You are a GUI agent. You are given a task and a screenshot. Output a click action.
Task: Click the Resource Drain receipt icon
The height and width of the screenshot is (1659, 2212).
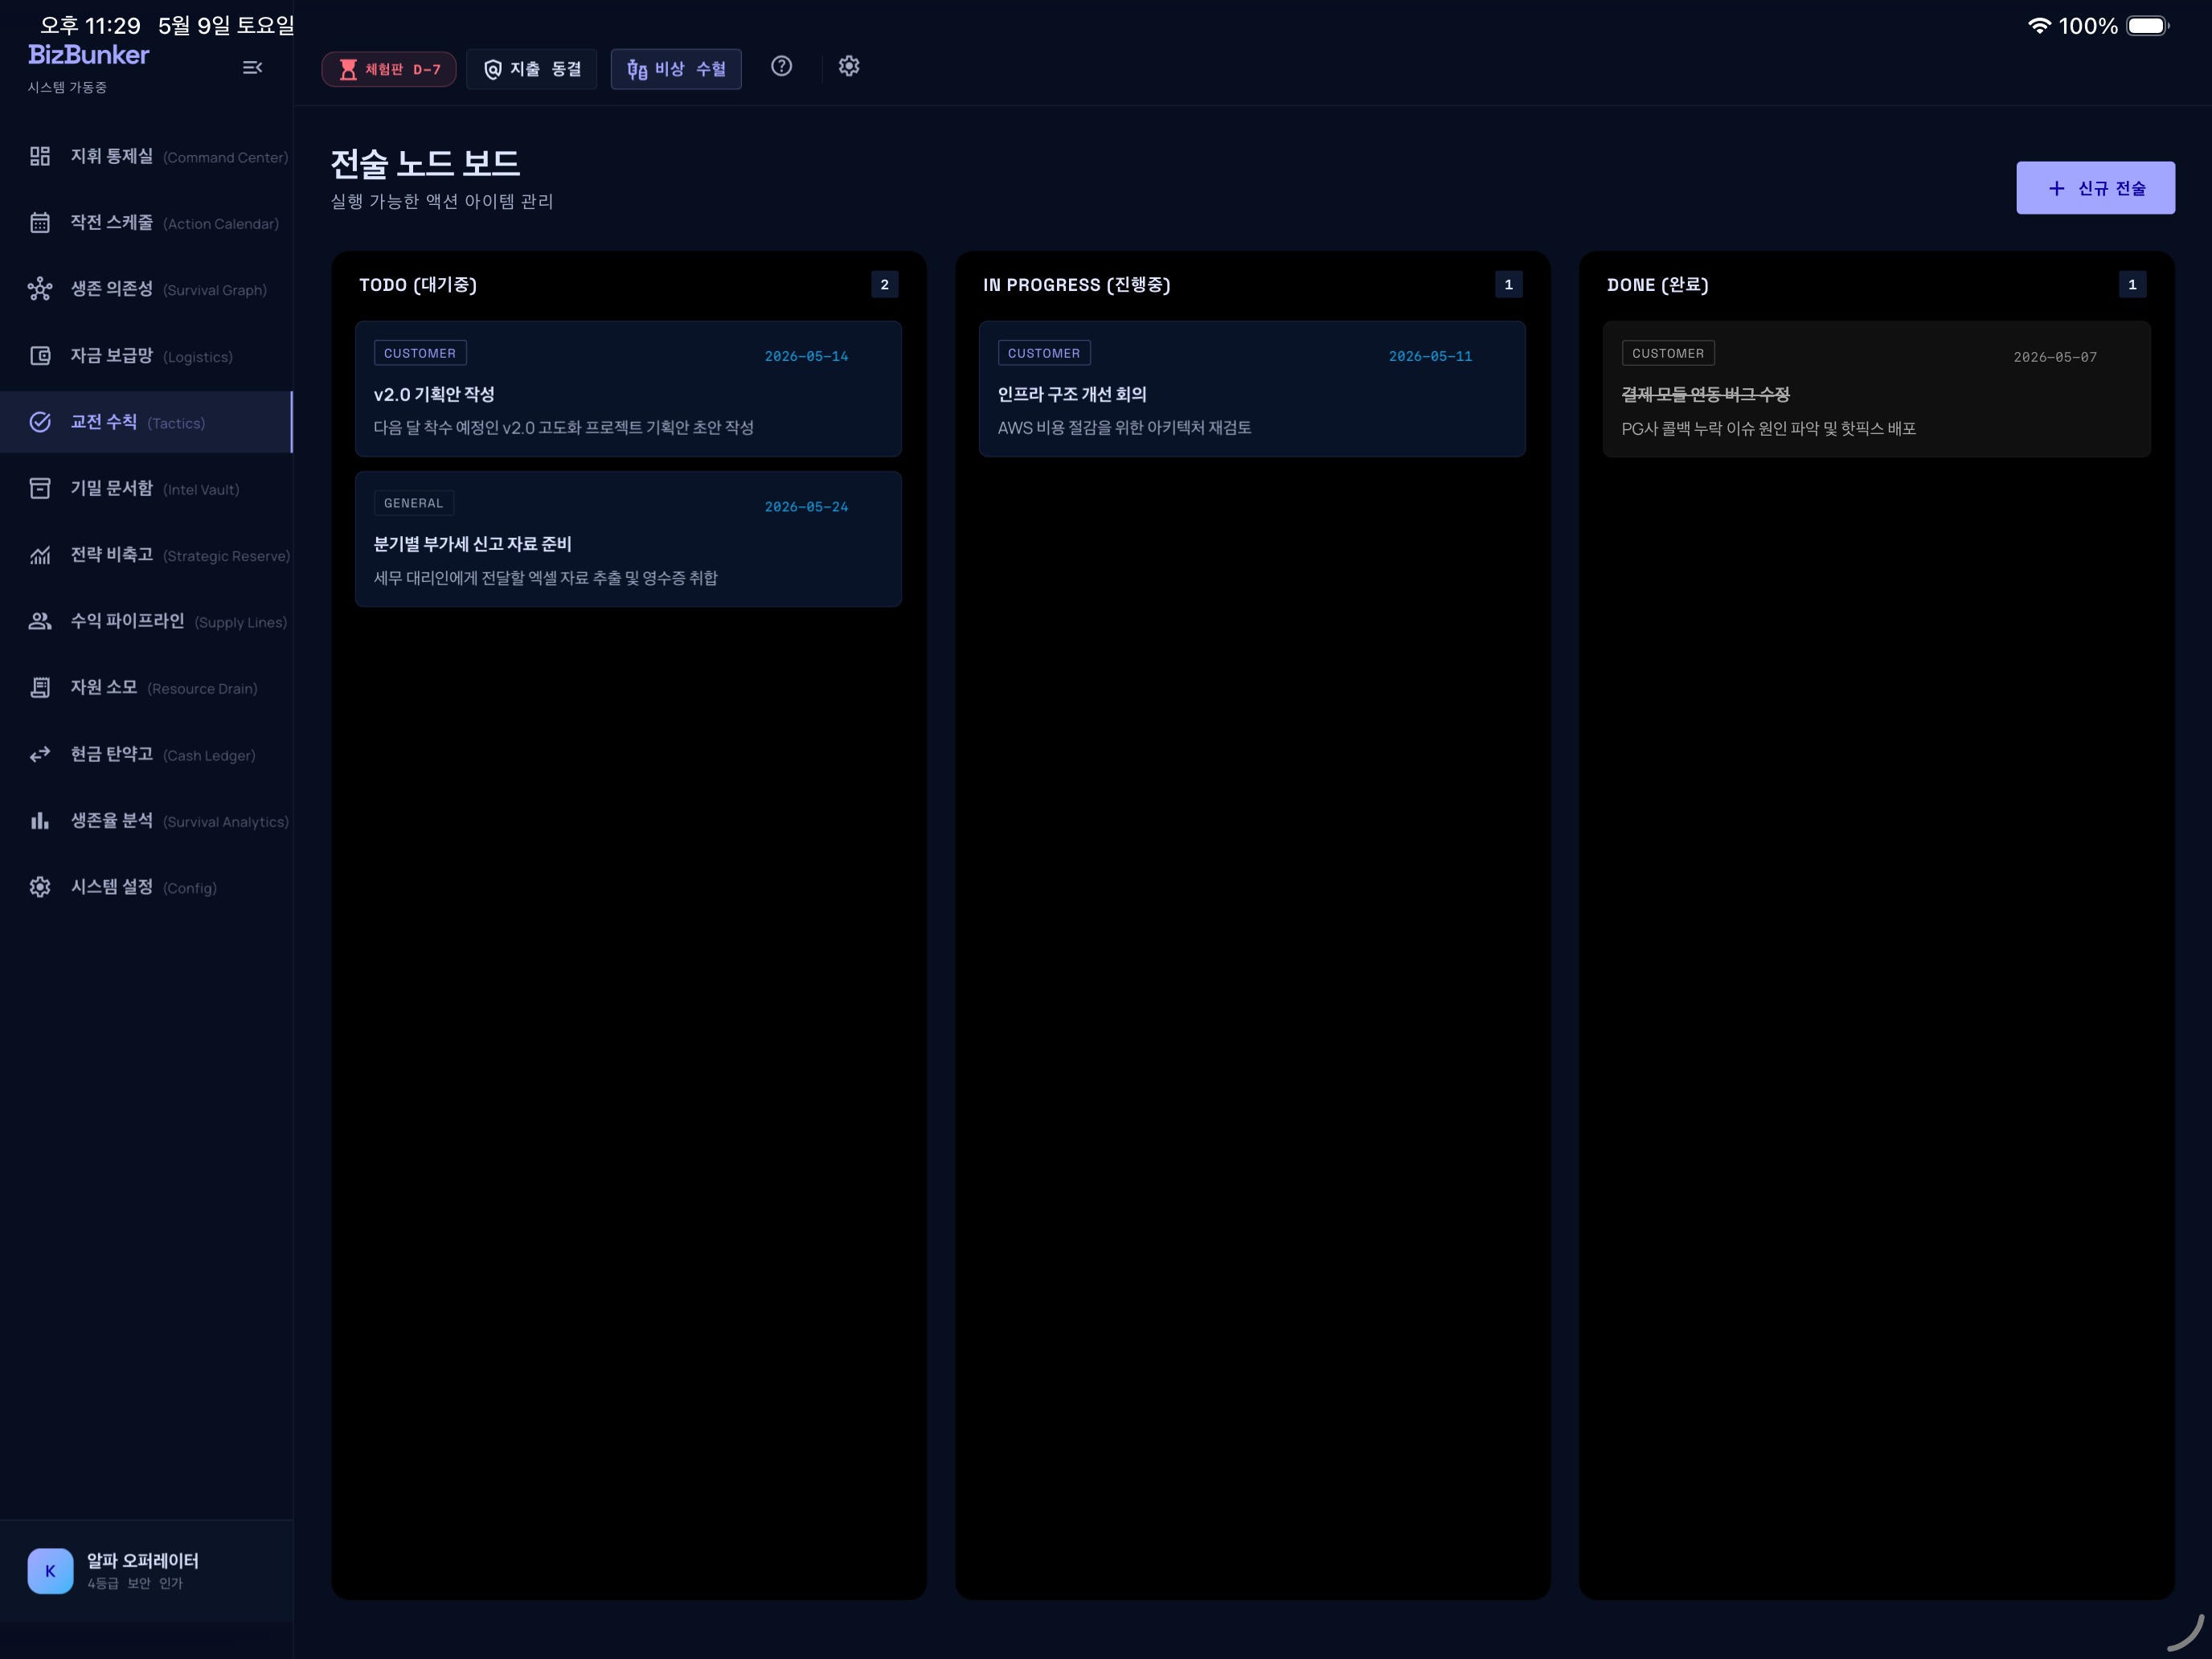tap(40, 687)
